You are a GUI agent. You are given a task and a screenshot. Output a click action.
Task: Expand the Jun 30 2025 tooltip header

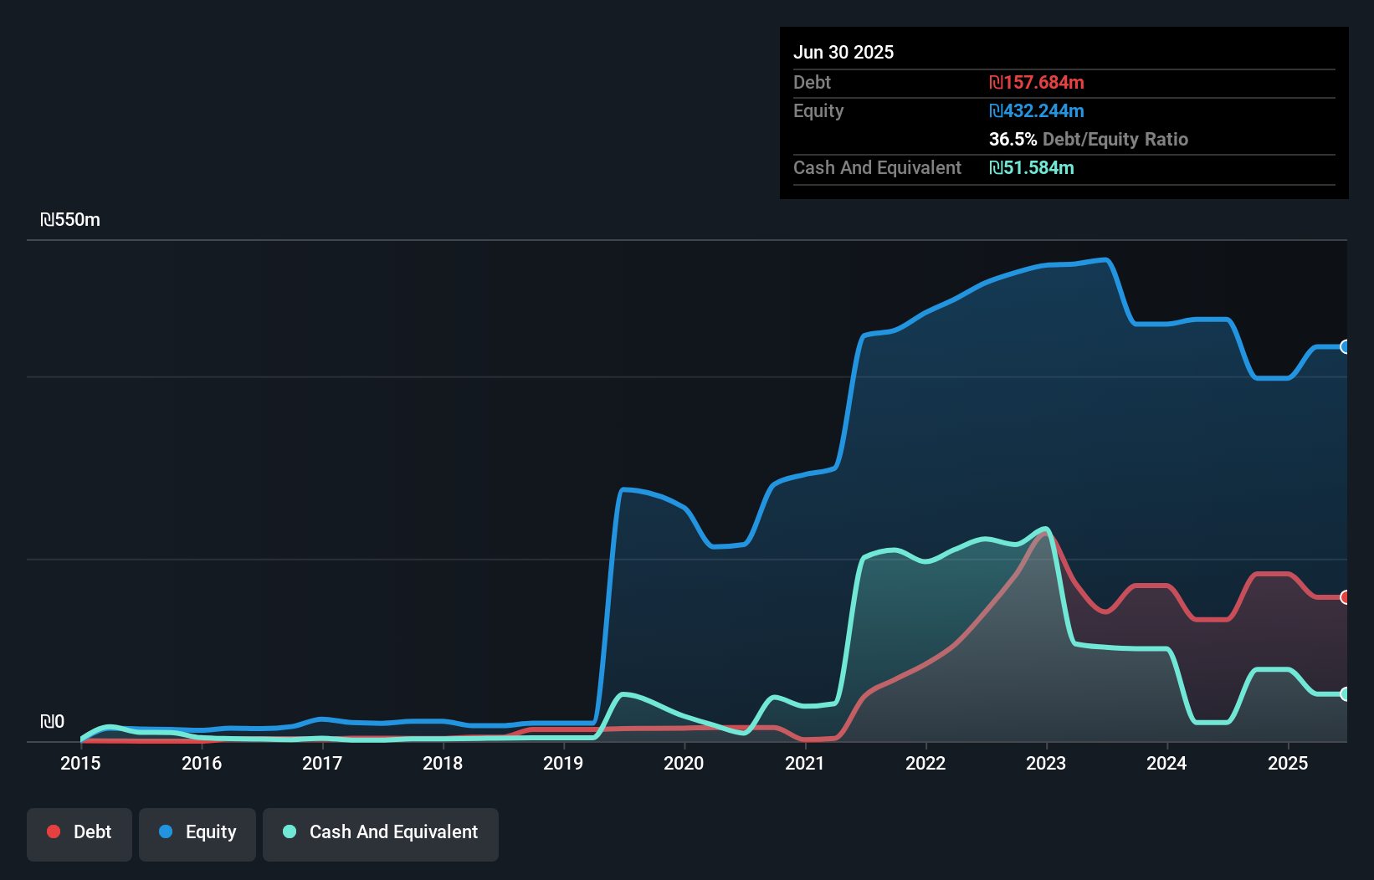(x=843, y=52)
